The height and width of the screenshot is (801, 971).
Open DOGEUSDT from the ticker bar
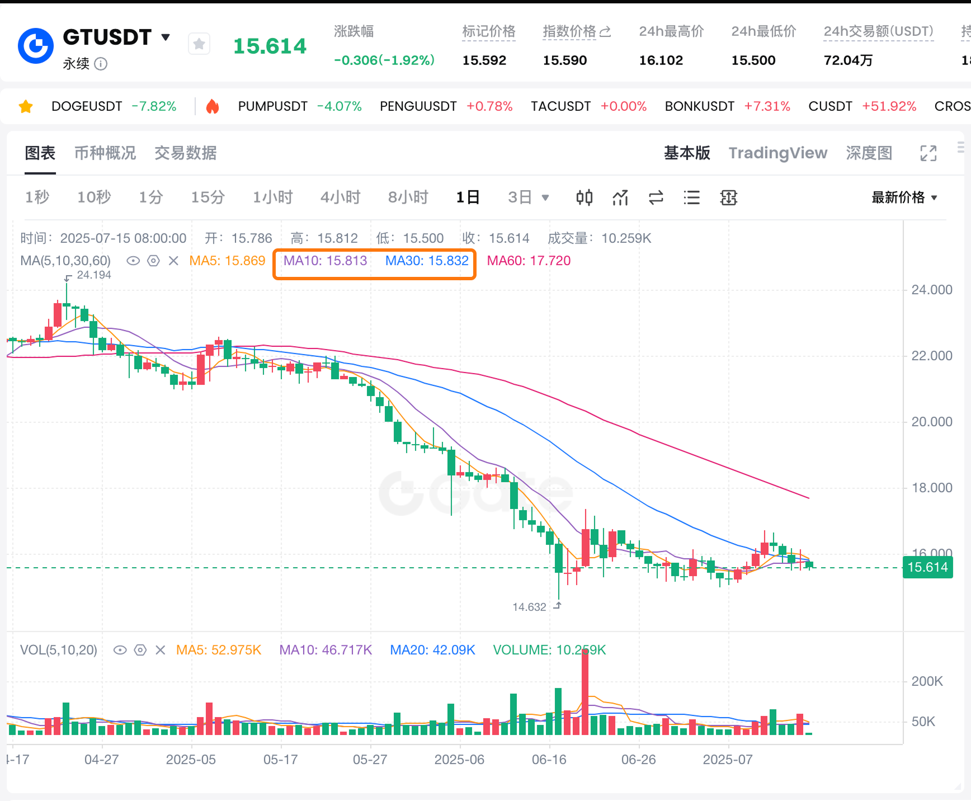point(87,106)
